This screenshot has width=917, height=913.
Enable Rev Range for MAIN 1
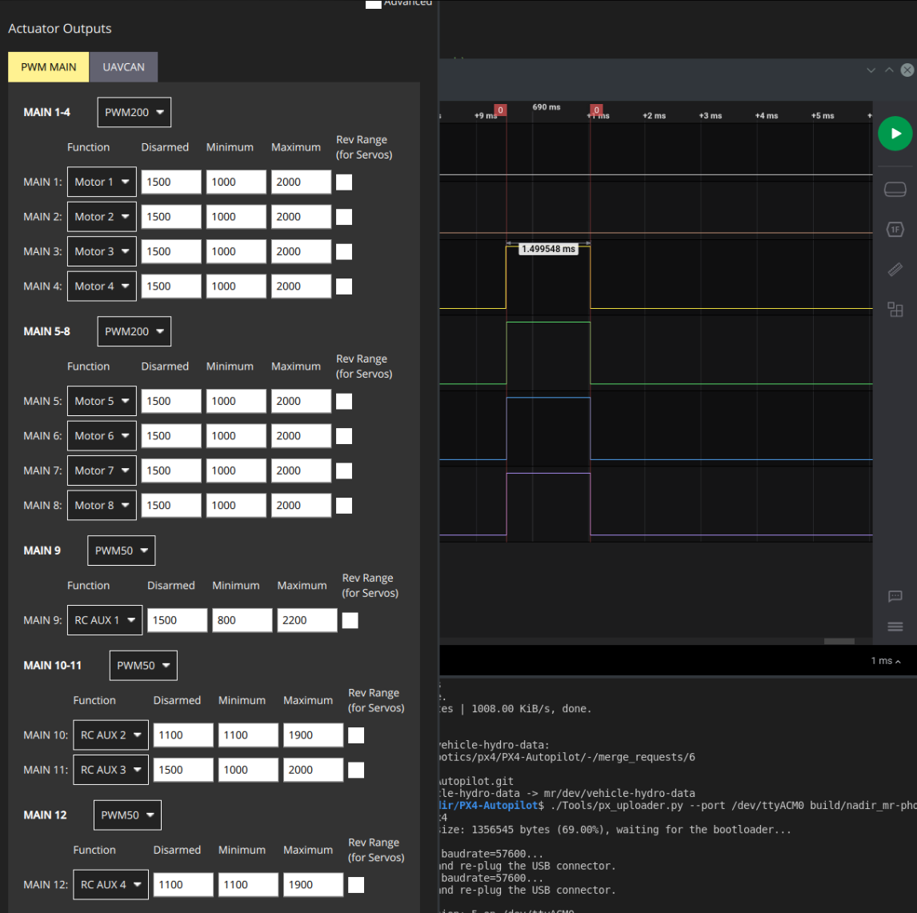(343, 182)
